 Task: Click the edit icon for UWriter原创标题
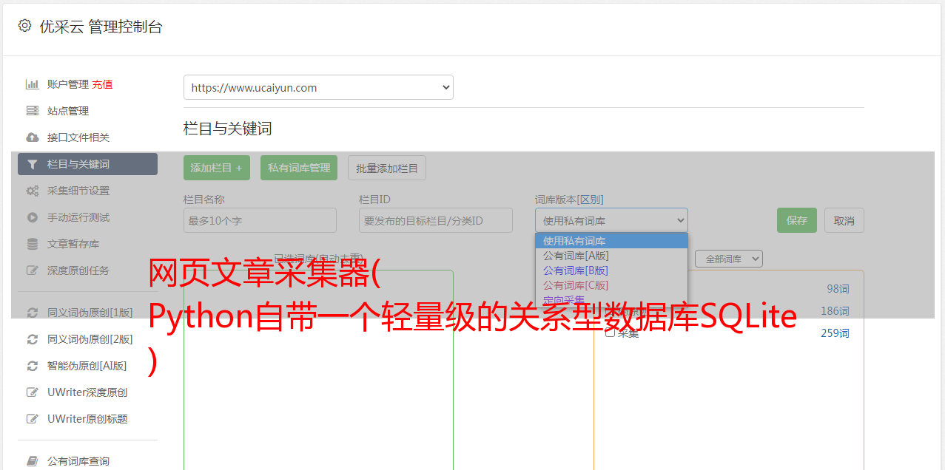click(32, 419)
